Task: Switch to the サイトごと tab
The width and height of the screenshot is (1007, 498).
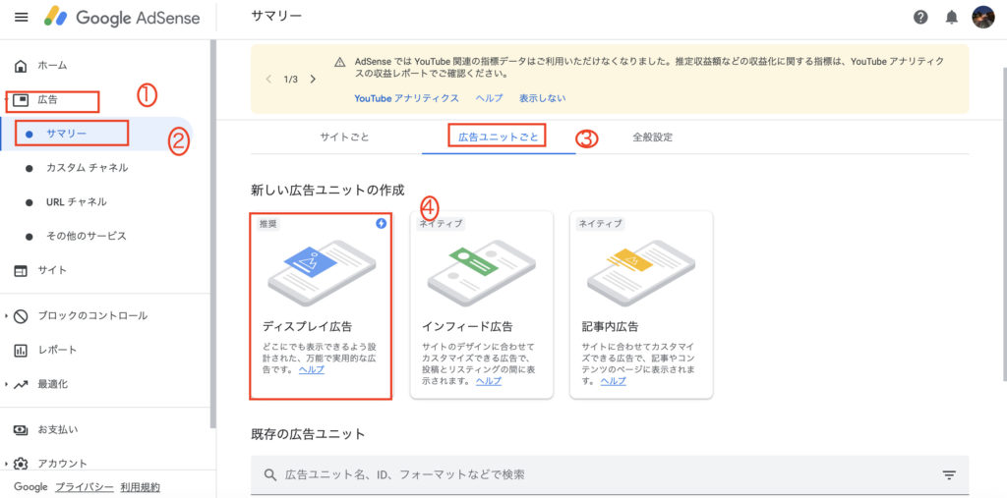Action: [x=345, y=137]
